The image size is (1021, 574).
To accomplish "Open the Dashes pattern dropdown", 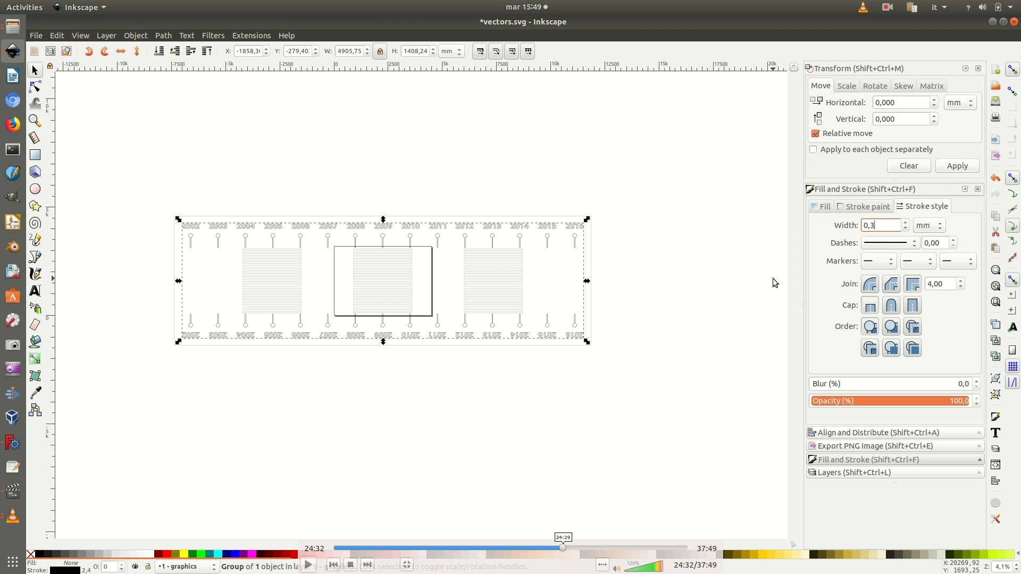I will [x=890, y=243].
